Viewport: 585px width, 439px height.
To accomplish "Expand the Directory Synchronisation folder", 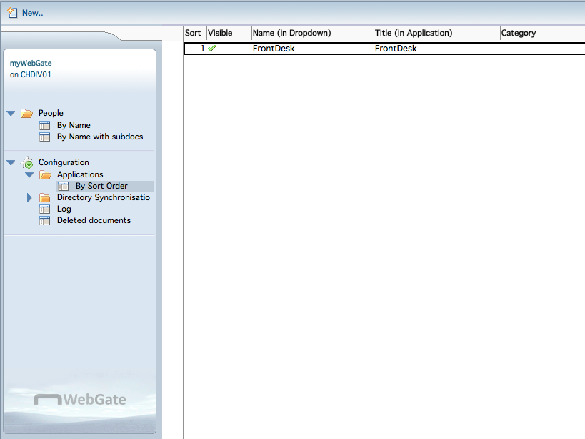I will 29,197.
